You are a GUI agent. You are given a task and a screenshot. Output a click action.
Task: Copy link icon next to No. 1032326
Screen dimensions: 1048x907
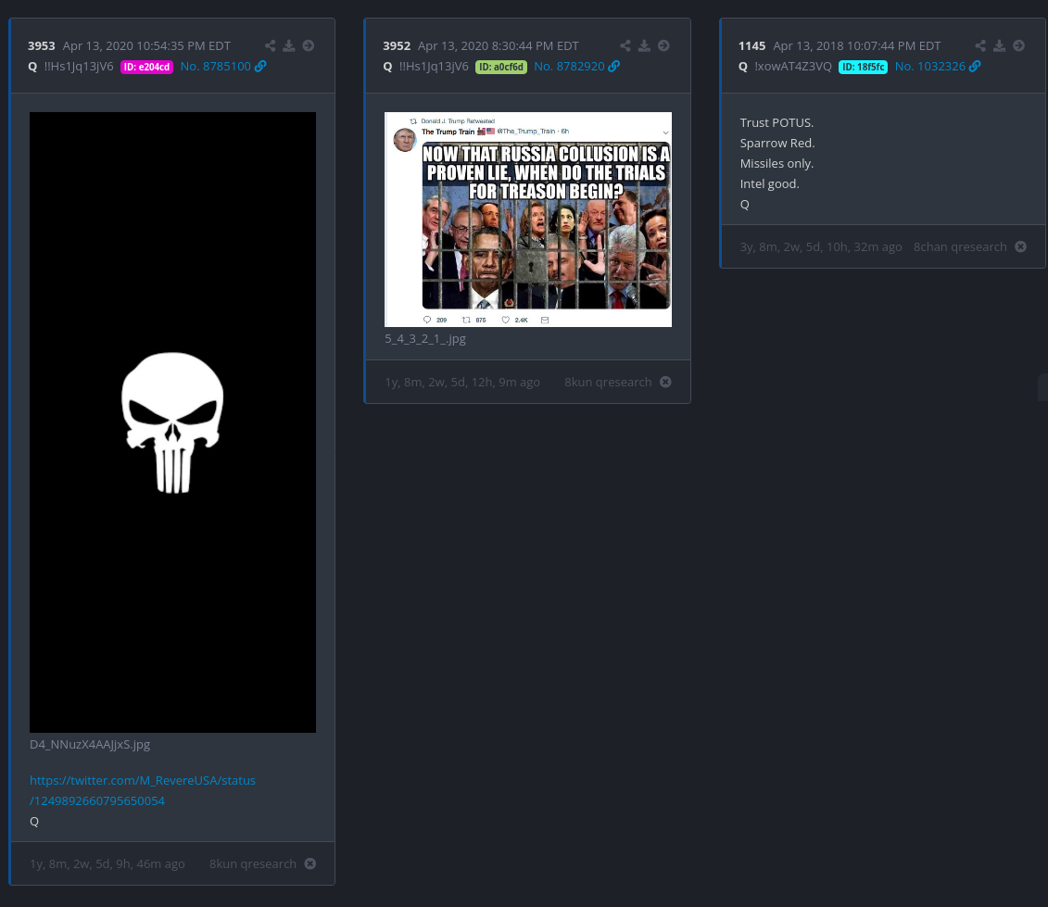click(975, 66)
